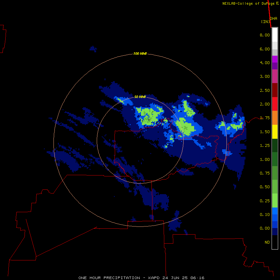Image resolution: width=280 pixels, height=280 pixels.
Task: Select the 2.00 scale label
Action: [265, 104]
